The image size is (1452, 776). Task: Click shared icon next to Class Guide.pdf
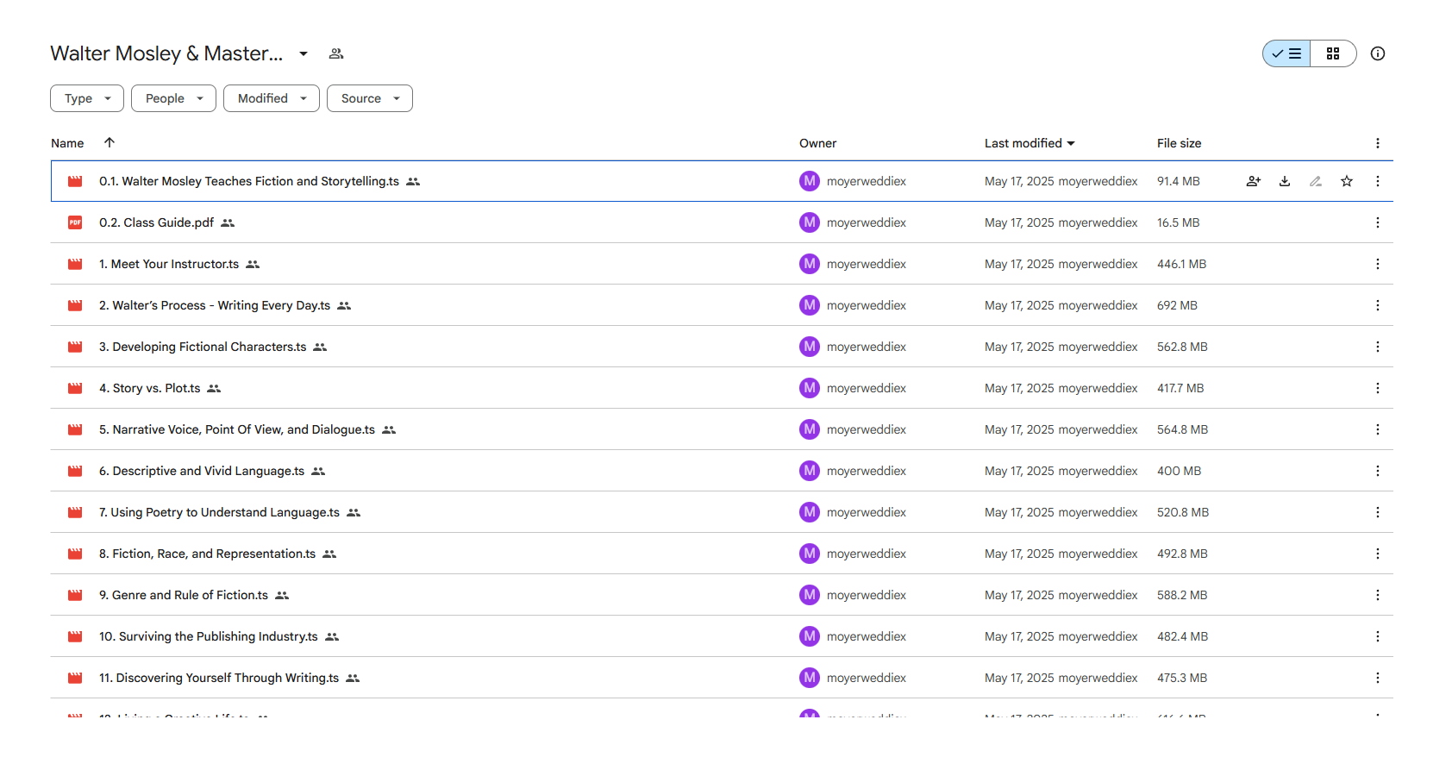228,222
